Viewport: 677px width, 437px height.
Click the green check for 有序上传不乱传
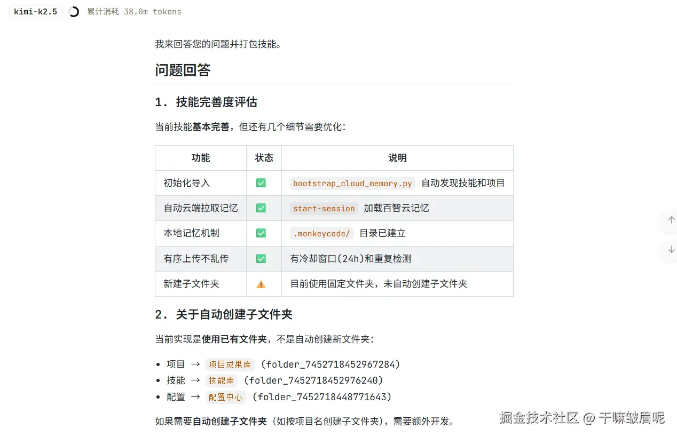coord(261,259)
